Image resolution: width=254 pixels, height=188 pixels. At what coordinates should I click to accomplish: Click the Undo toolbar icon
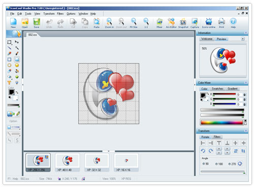(49, 23)
